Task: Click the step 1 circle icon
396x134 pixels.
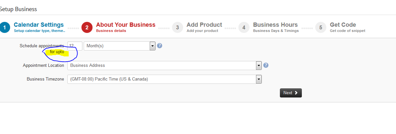Action: click(x=5, y=27)
